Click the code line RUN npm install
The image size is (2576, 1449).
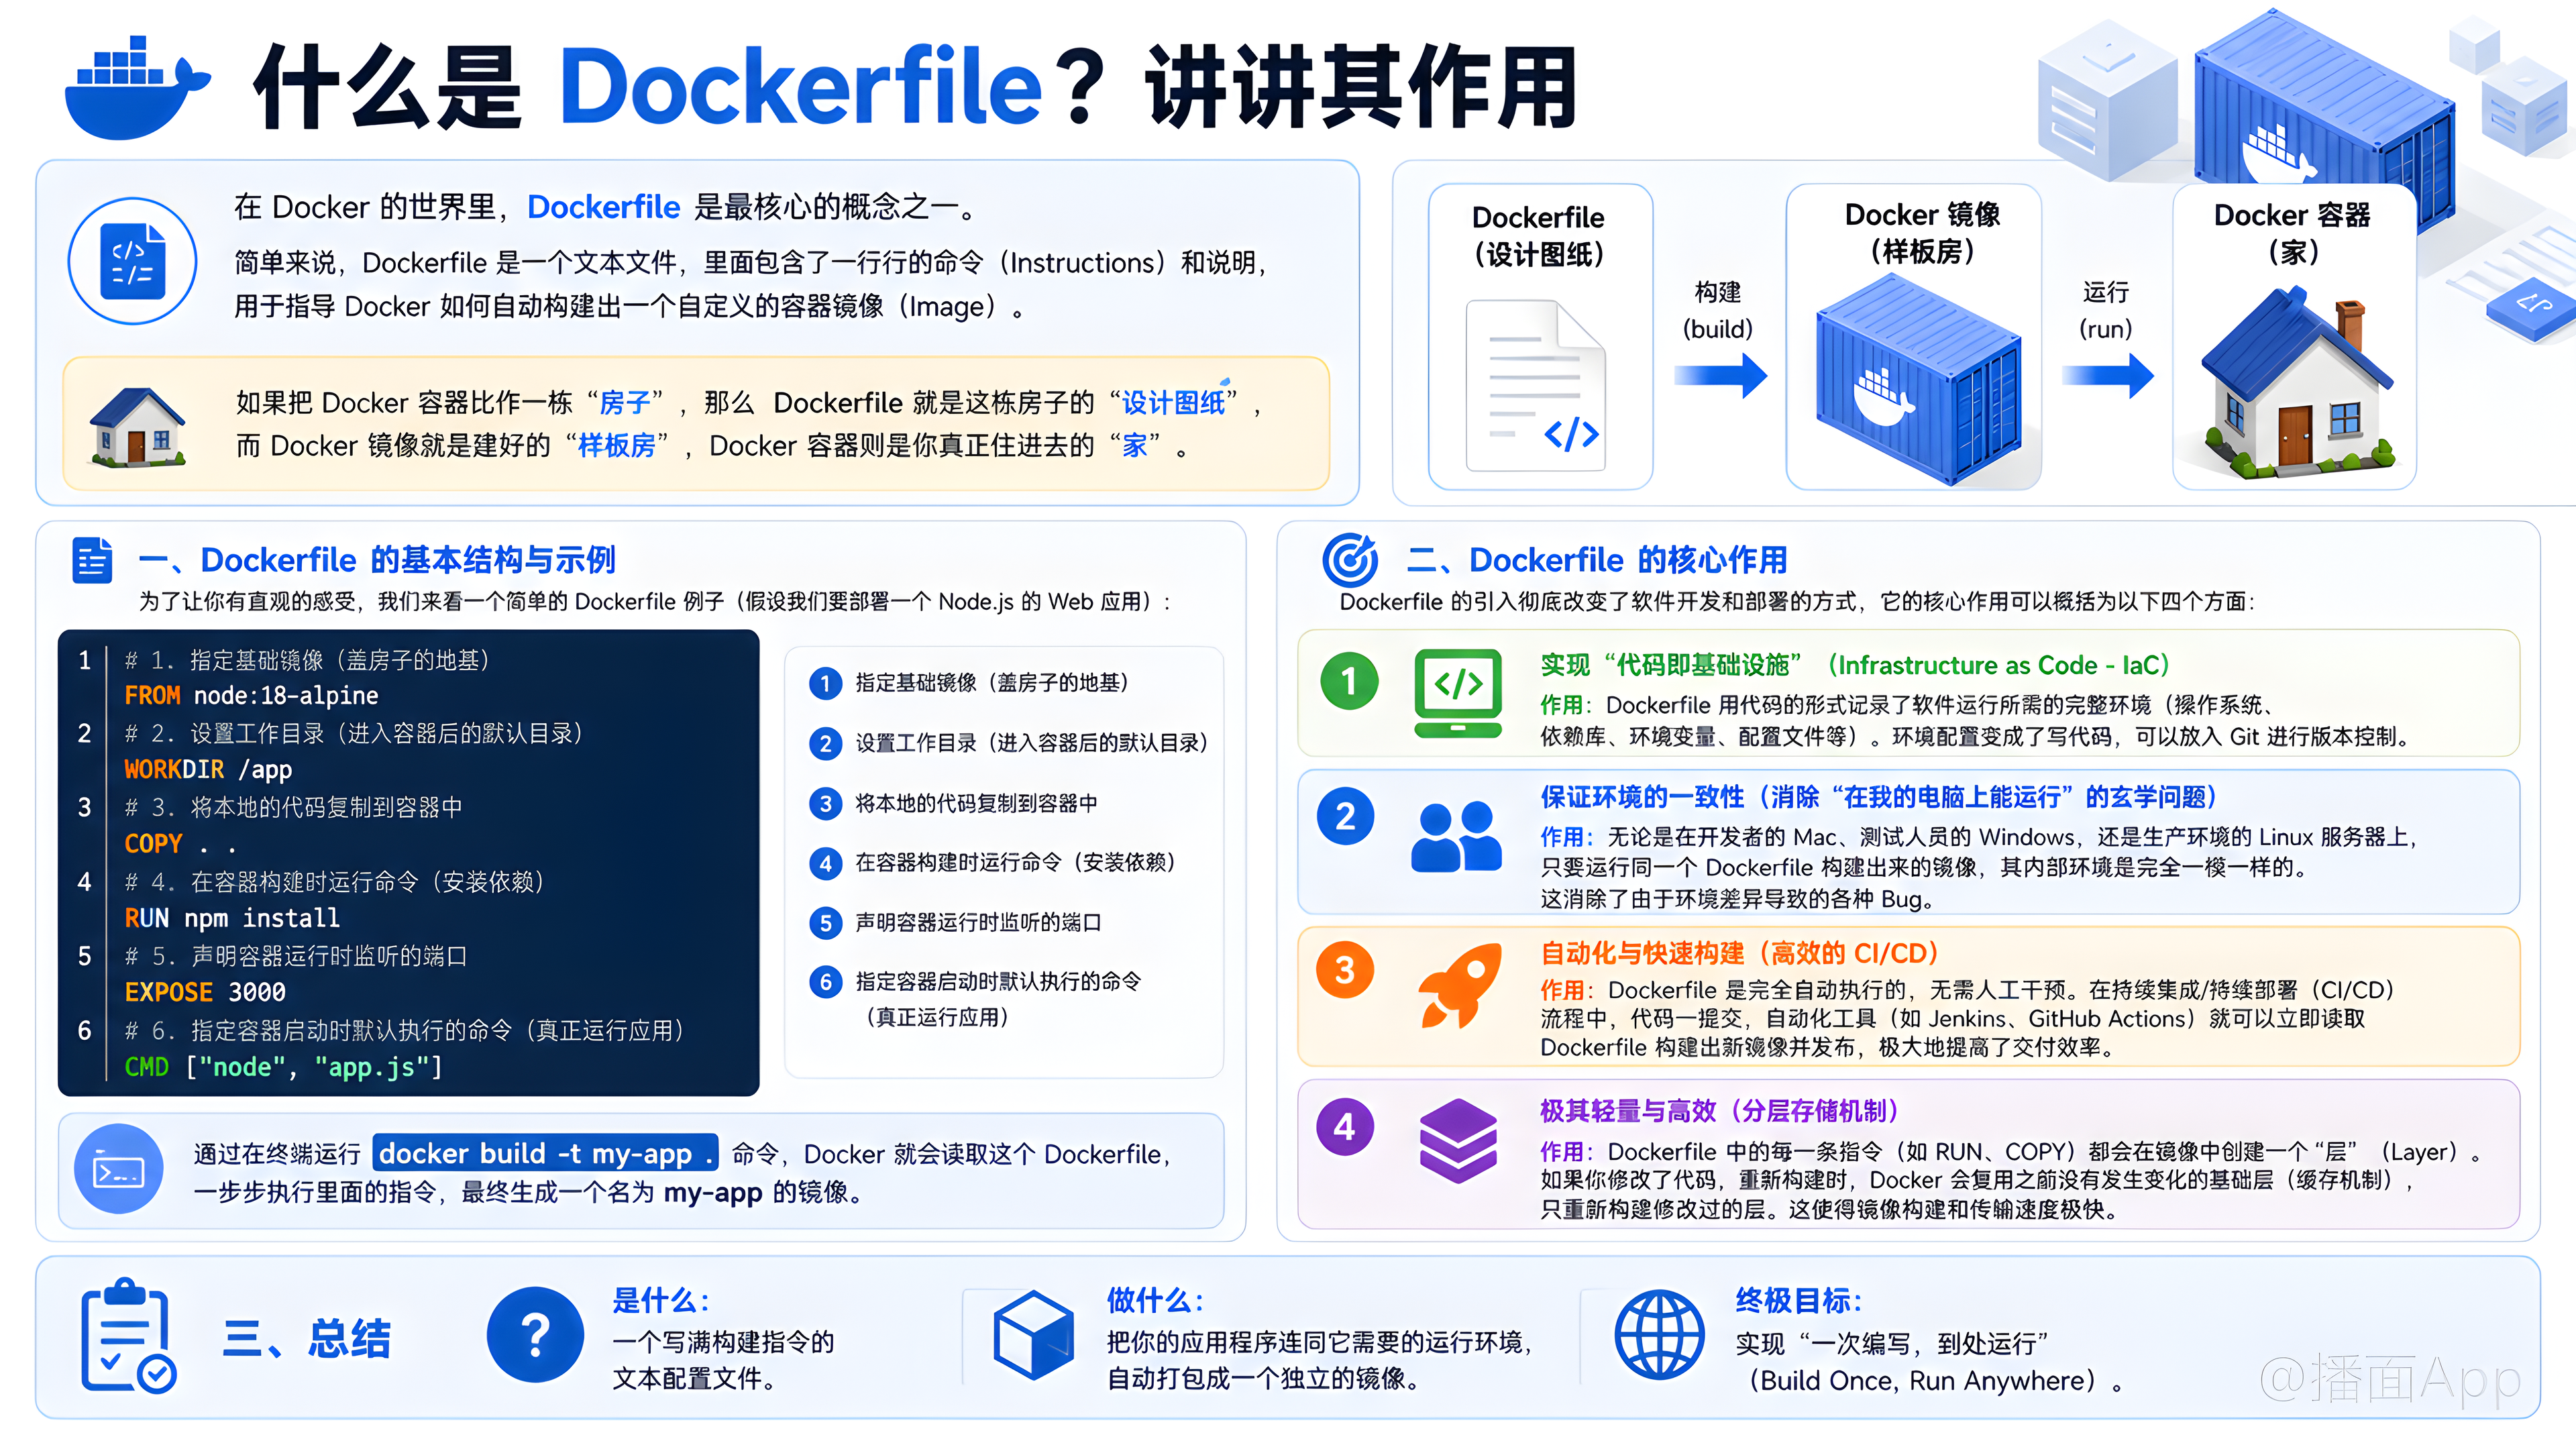point(232,919)
